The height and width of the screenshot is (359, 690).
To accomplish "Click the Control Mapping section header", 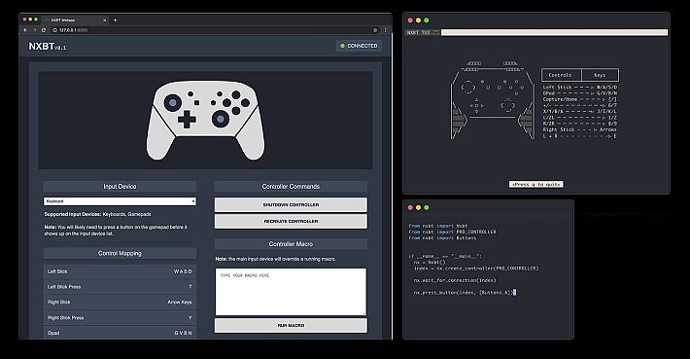I will tap(120, 253).
